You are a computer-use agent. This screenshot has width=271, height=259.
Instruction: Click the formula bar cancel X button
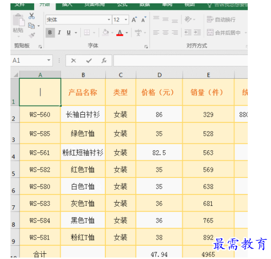click(74, 60)
